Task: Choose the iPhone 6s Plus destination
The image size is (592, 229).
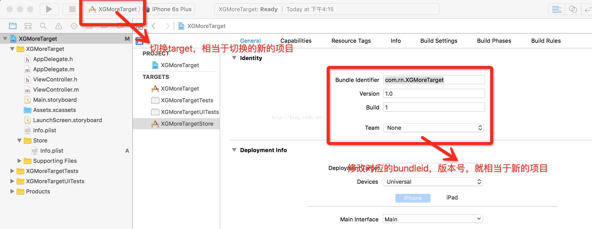Action: coord(169,9)
